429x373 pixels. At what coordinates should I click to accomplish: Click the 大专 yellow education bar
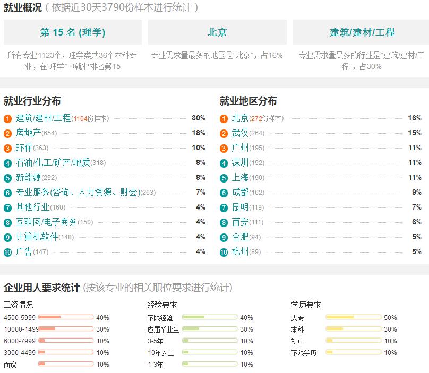pyautogui.click(x=354, y=317)
